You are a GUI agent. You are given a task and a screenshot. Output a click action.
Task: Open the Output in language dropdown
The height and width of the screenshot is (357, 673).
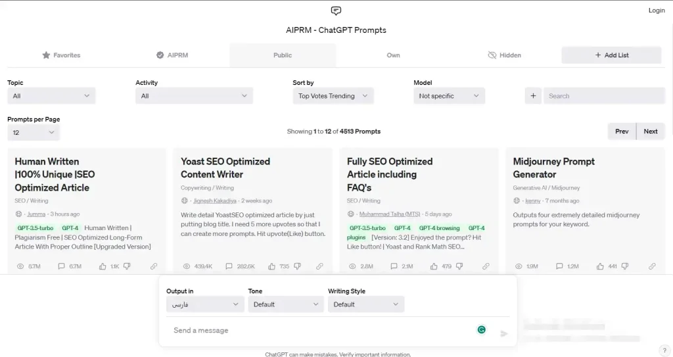[205, 304]
